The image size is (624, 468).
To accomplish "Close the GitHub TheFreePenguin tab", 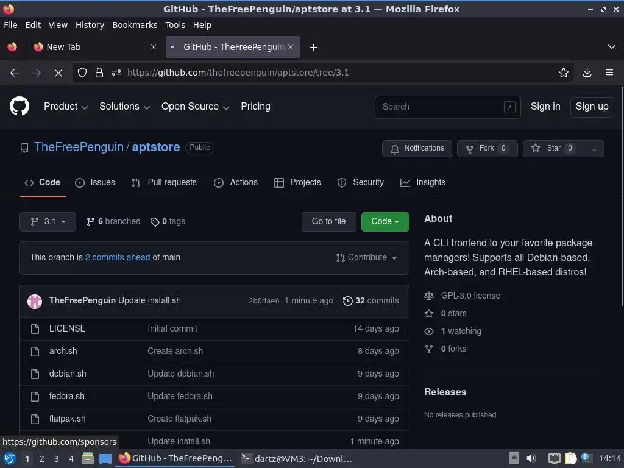I will pyautogui.click(x=291, y=47).
